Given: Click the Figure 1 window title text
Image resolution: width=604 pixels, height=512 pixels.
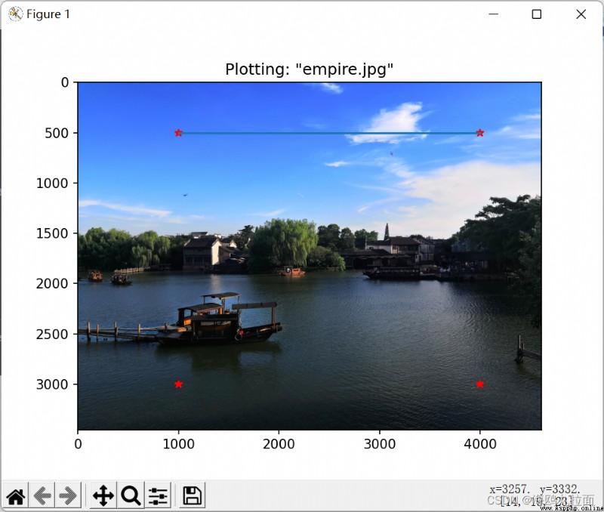Looking at the screenshot, I should pyautogui.click(x=48, y=14).
